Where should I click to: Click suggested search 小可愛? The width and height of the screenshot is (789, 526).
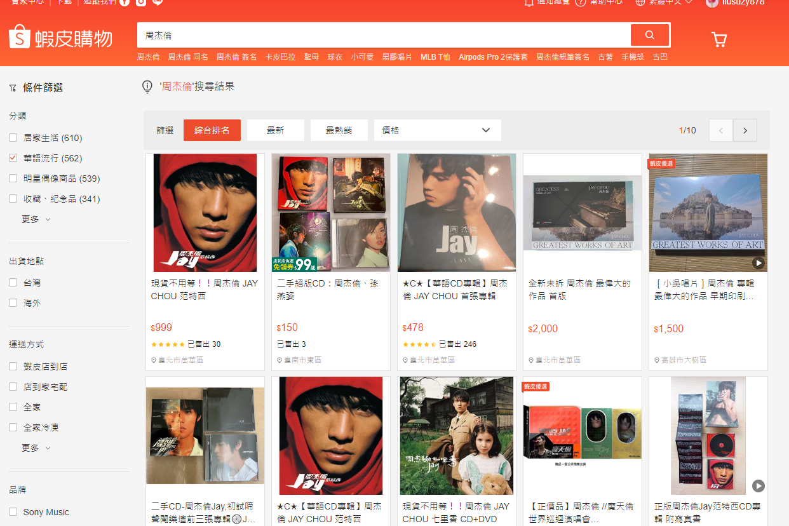(362, 57)
